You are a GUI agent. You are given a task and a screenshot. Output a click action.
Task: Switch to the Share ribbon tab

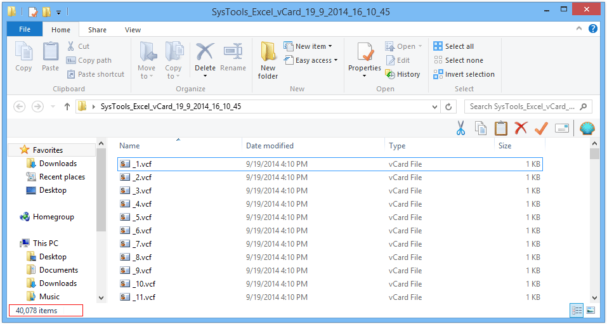coord(97,30)
